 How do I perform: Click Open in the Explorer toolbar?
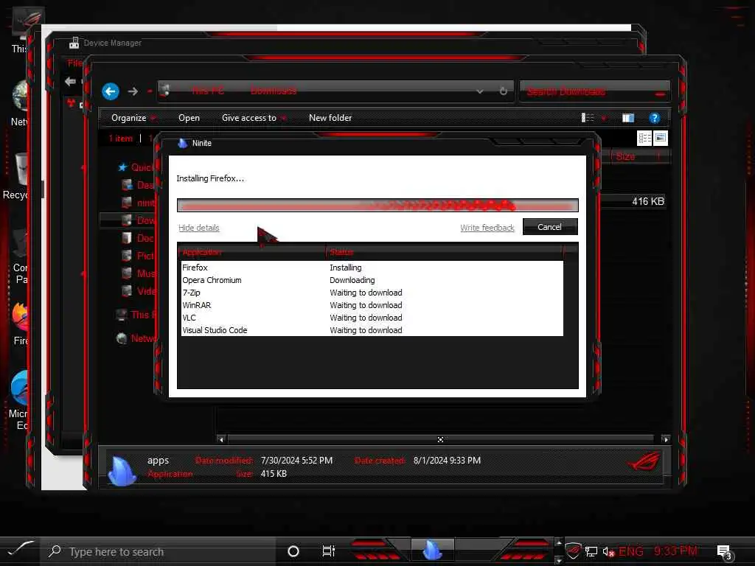(x=189, y=118)
